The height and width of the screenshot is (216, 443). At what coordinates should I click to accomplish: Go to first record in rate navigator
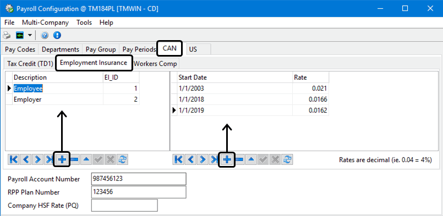(178, 159)
